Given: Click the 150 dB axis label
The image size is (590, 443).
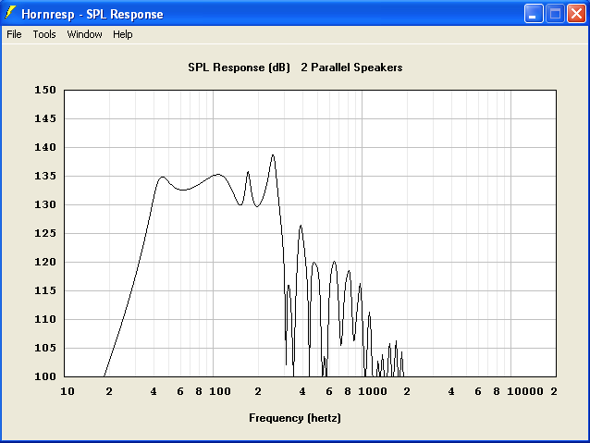Looking at the screenshot, I should click(45, 90).
